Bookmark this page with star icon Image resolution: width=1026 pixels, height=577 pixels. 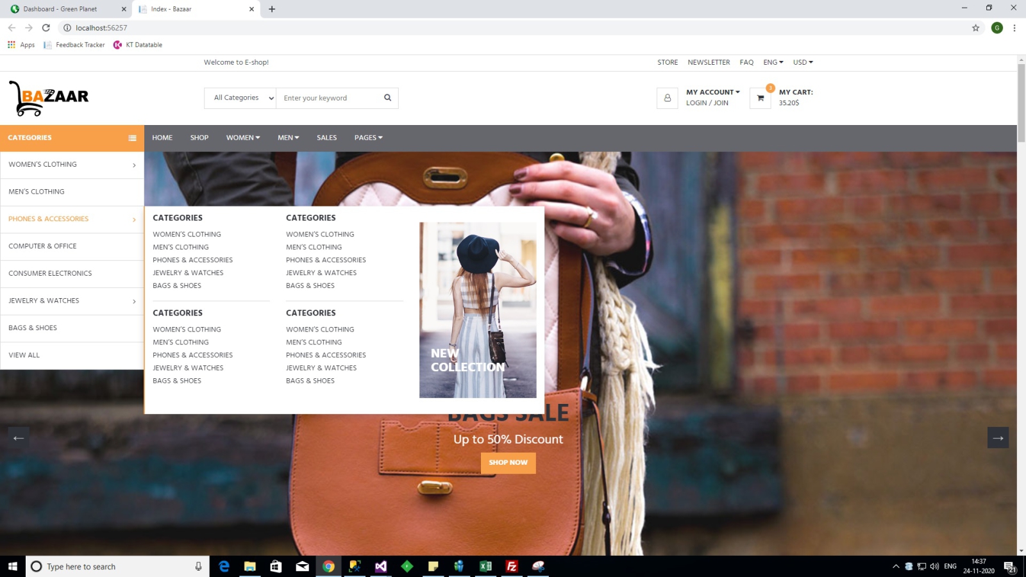coord(975,28)
